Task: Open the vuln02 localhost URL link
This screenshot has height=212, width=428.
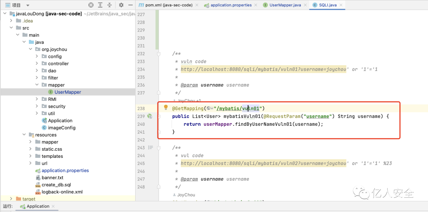Action: (x=263, y=163)
